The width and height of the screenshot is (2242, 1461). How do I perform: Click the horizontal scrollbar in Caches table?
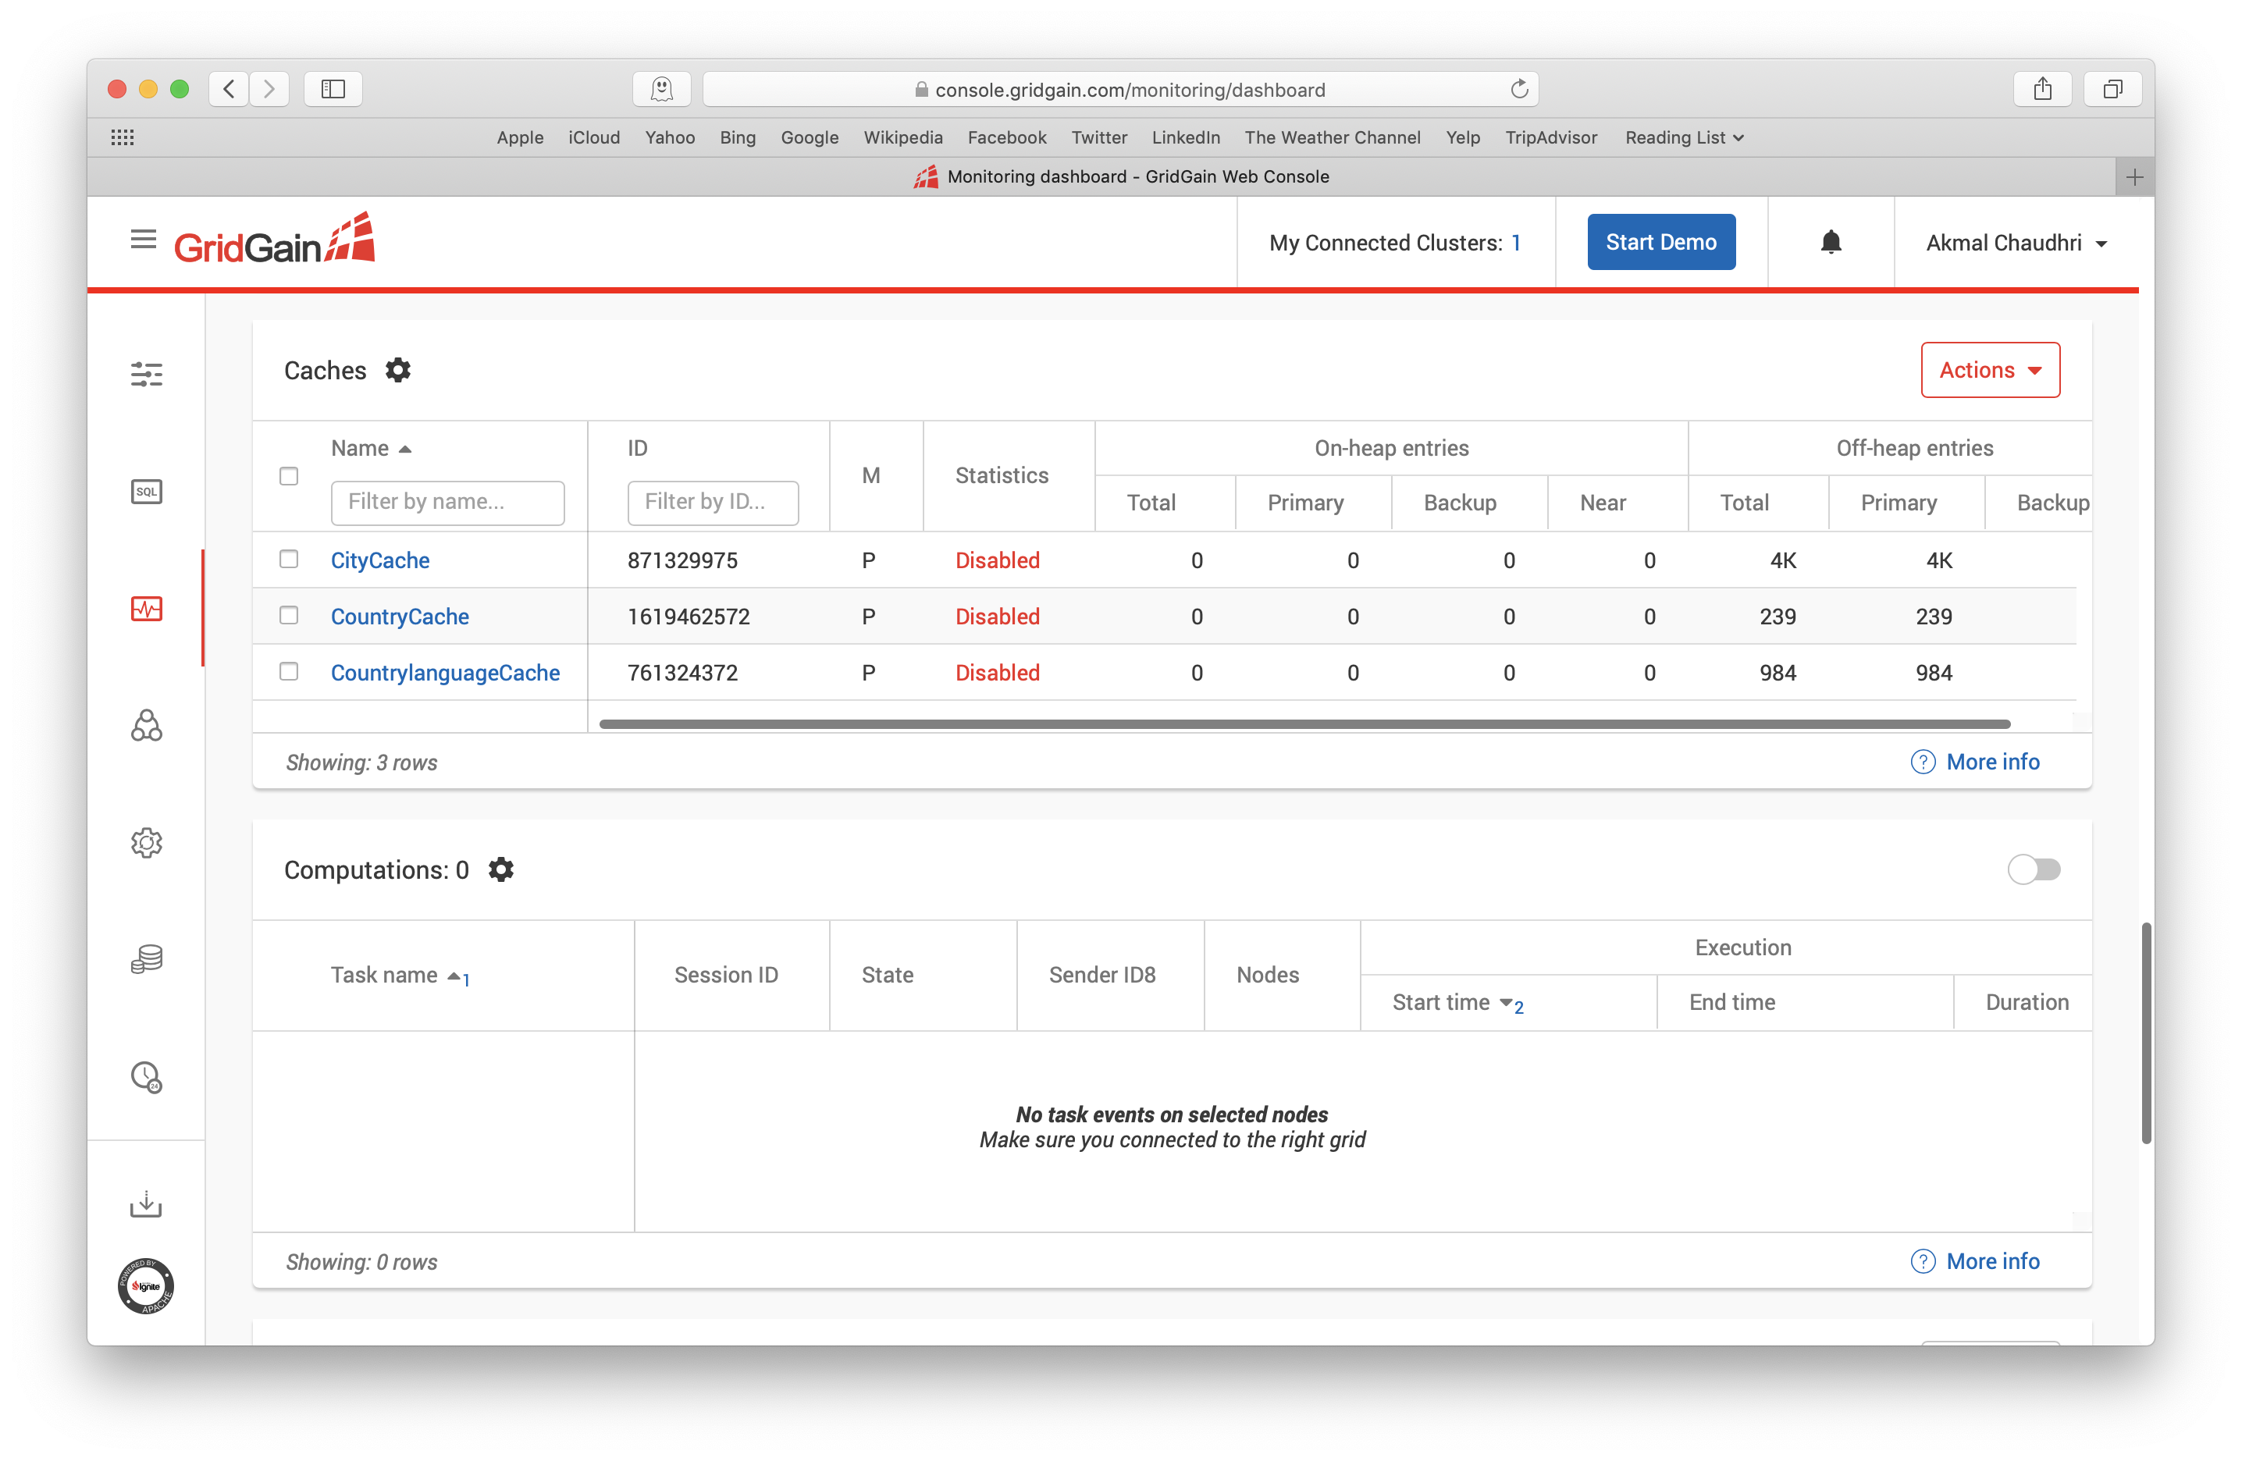pos(1301,724)
